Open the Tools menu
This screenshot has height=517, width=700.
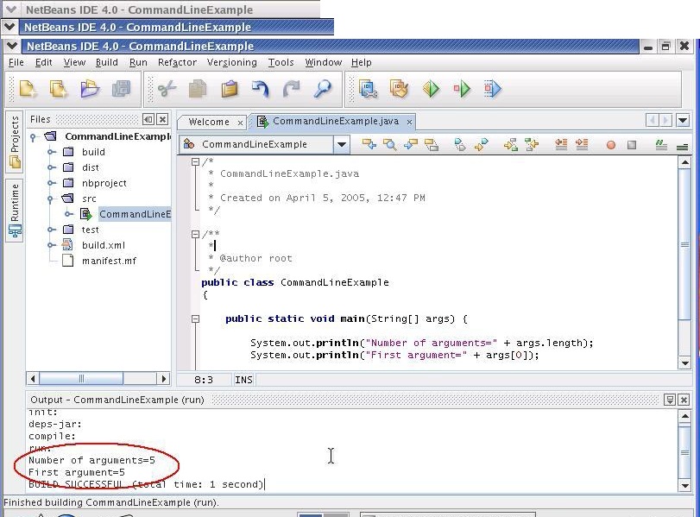pyautogui.click(x=281, y=62)
